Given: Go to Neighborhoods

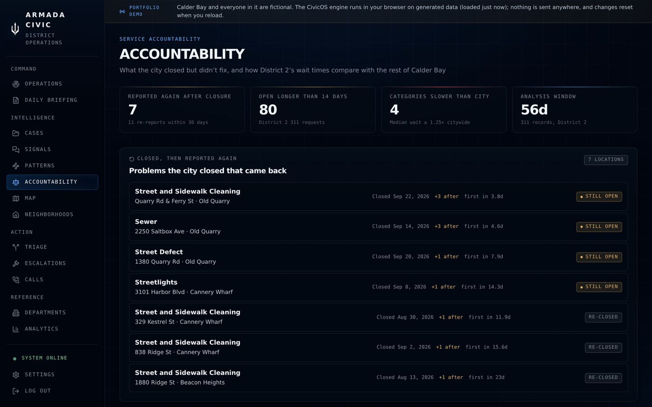Looking at the screenshot, I should tap(52, 214).
